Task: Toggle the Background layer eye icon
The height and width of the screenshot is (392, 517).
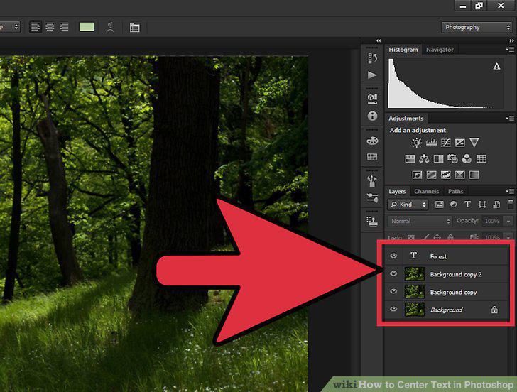Action: coord(393,309)
